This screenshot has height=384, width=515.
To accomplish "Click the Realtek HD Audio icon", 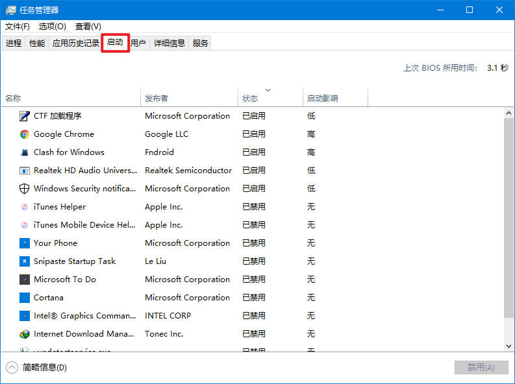I will point(25,171).
